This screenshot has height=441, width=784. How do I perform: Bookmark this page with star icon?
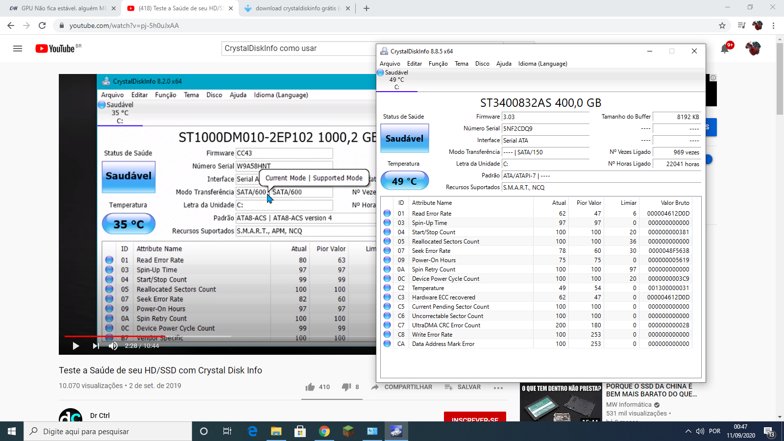[722, 25]
